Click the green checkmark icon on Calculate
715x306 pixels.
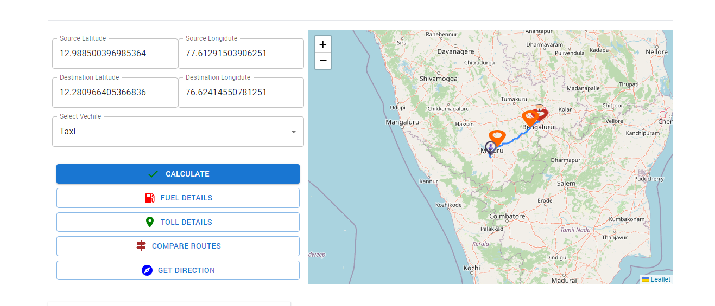click(x=153, y=174)
